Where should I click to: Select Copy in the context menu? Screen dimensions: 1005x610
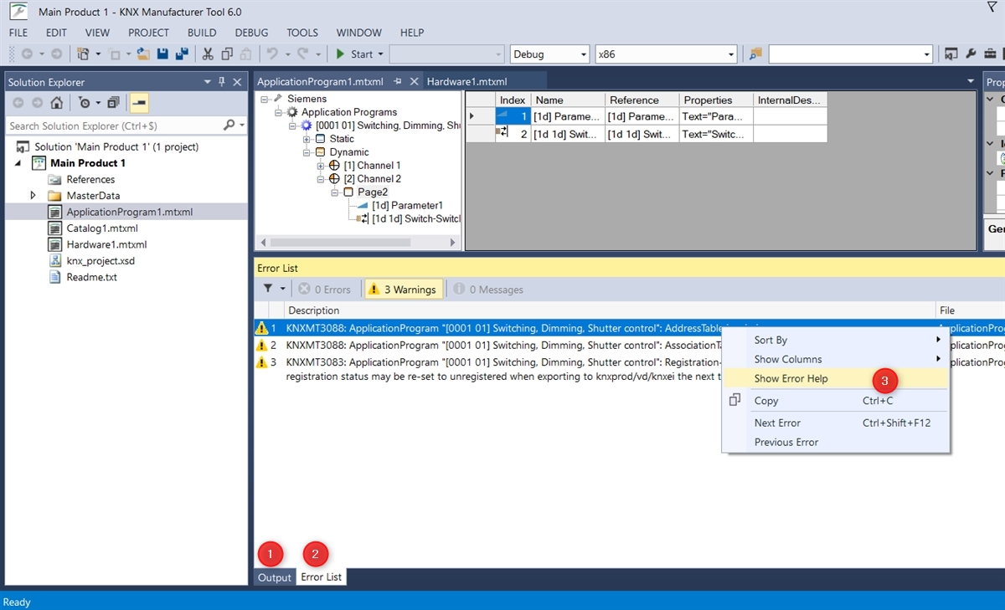pos(836,401)
